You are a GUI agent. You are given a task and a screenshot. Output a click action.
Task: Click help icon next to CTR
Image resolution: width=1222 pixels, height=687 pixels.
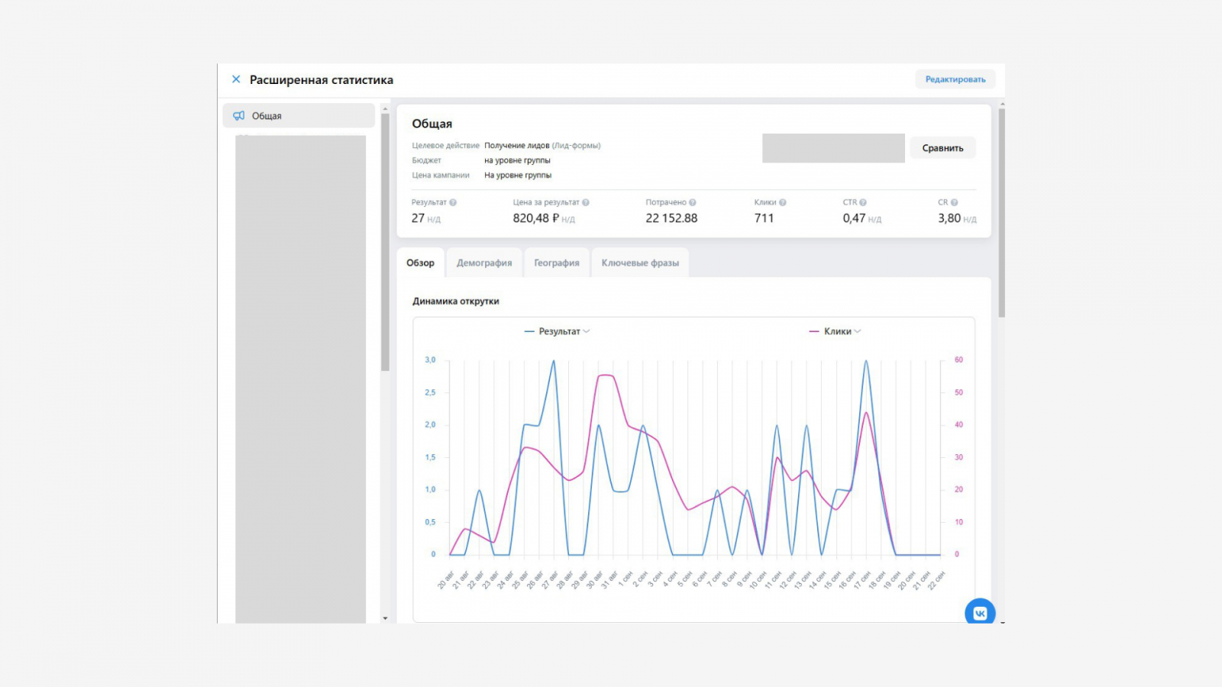(863, 202)
